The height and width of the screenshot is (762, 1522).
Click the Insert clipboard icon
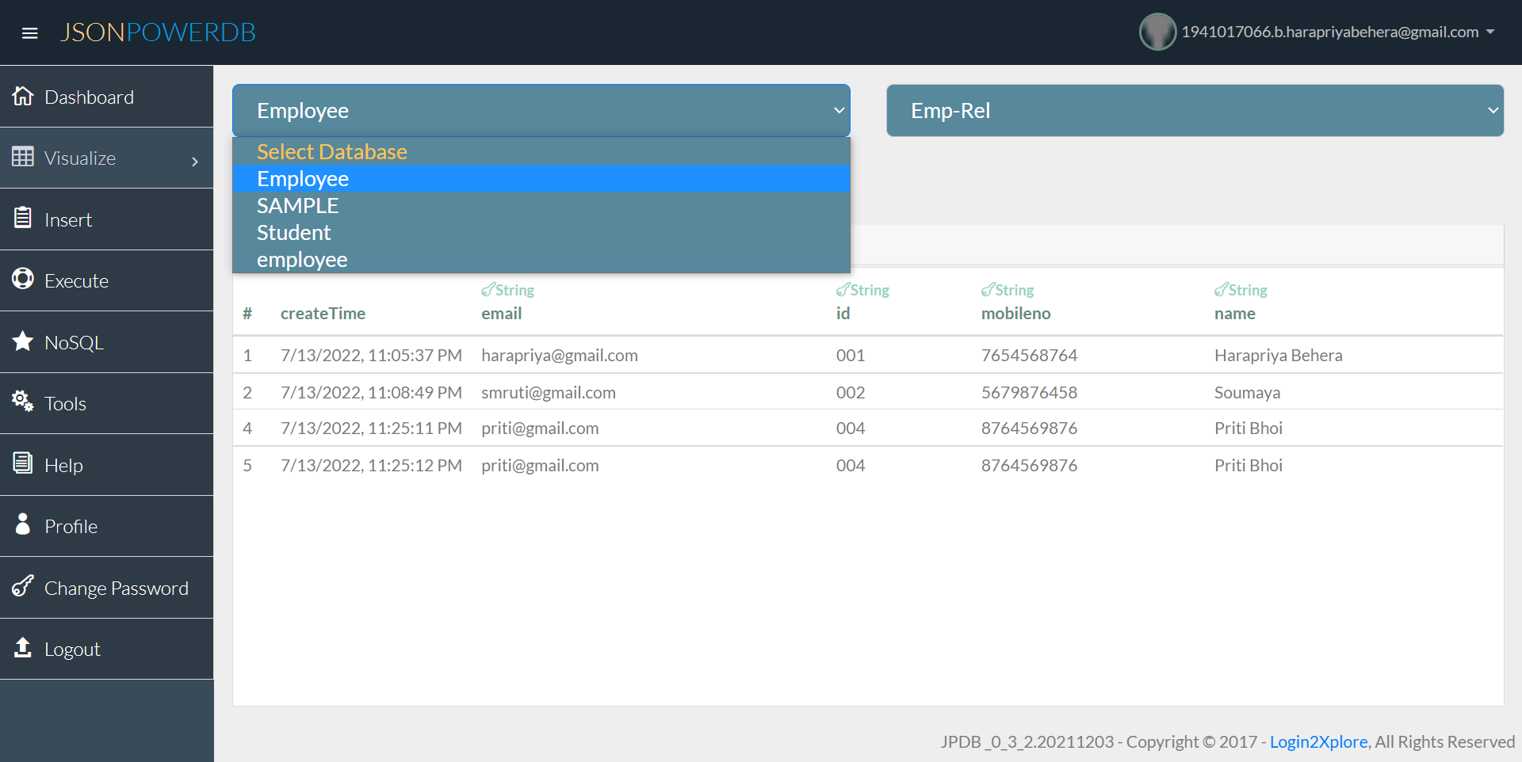pos(22,219)
